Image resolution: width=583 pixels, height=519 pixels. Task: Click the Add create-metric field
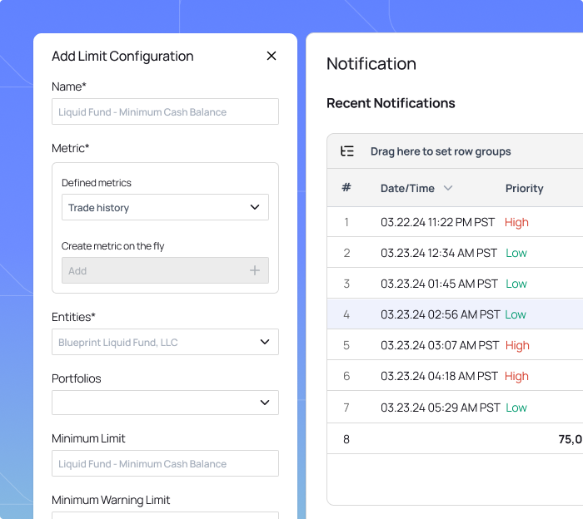click(x=165, y=270)
